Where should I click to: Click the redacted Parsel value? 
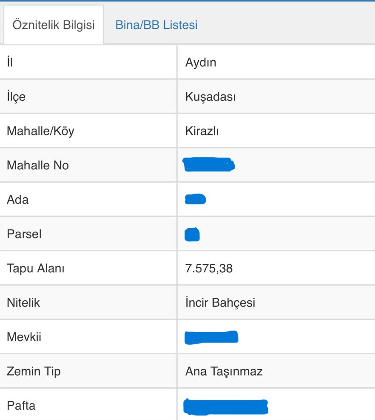click(192, 235)
